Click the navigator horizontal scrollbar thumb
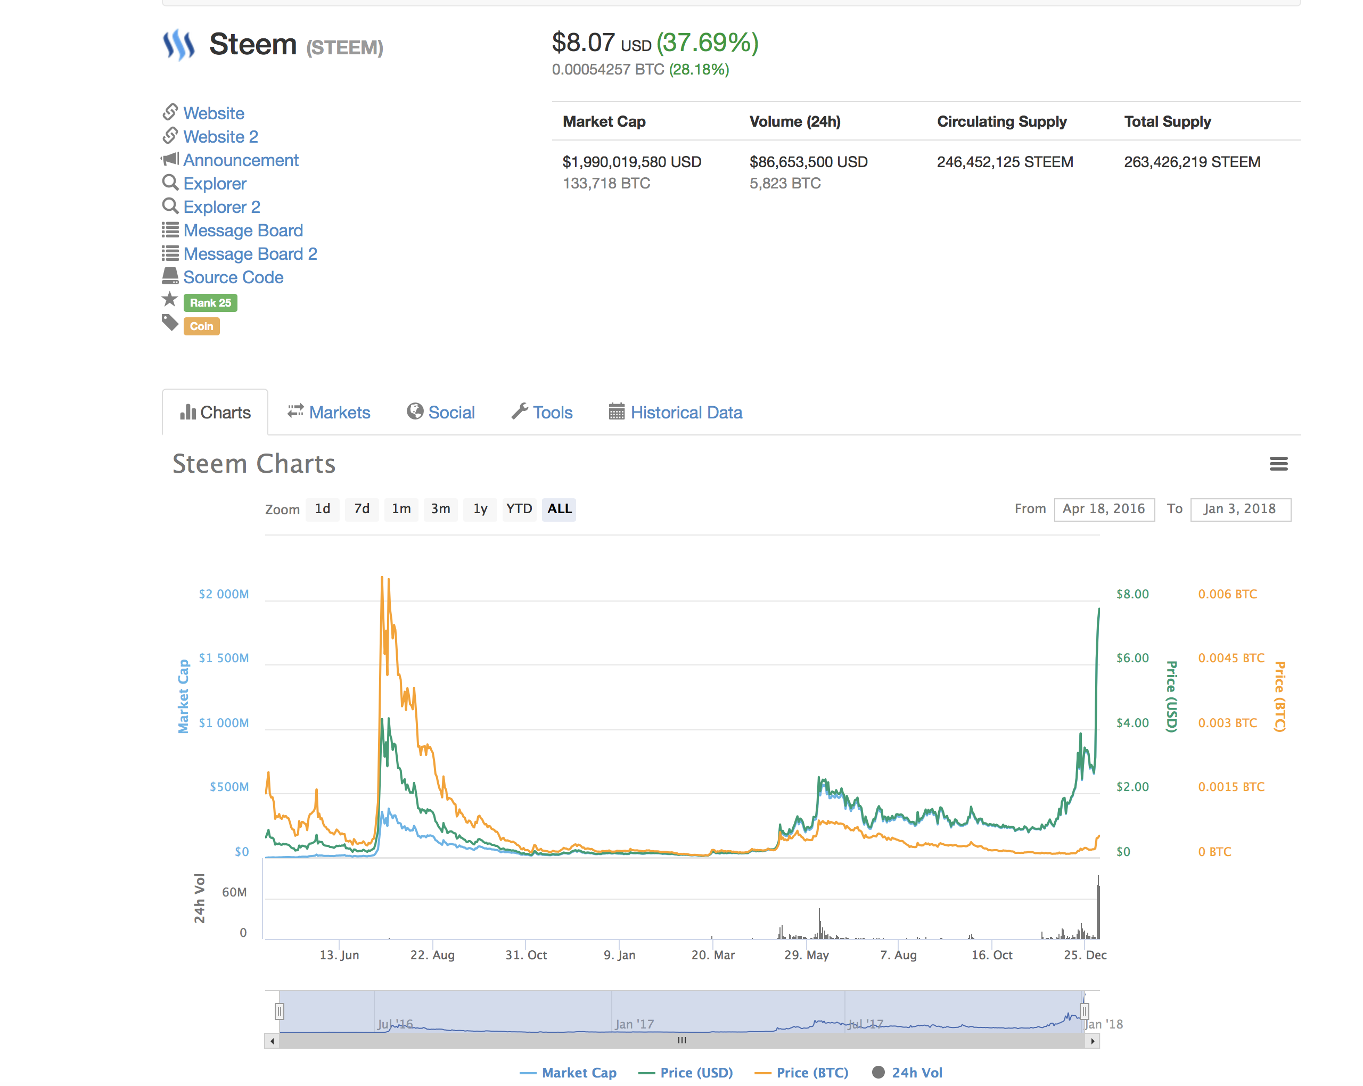 pyautogui.click(x=682, y=1041)
